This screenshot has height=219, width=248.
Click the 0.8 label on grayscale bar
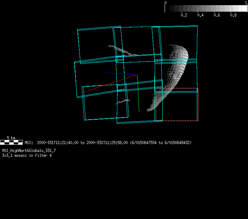coord(233,15)
